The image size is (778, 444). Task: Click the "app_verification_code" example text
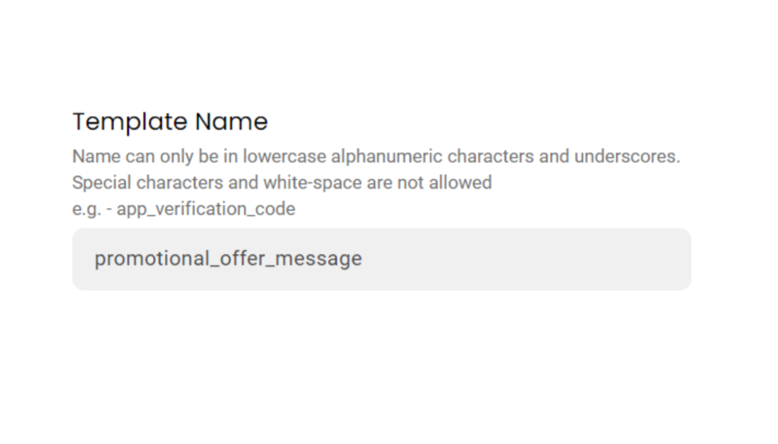(x=206, y=209)
